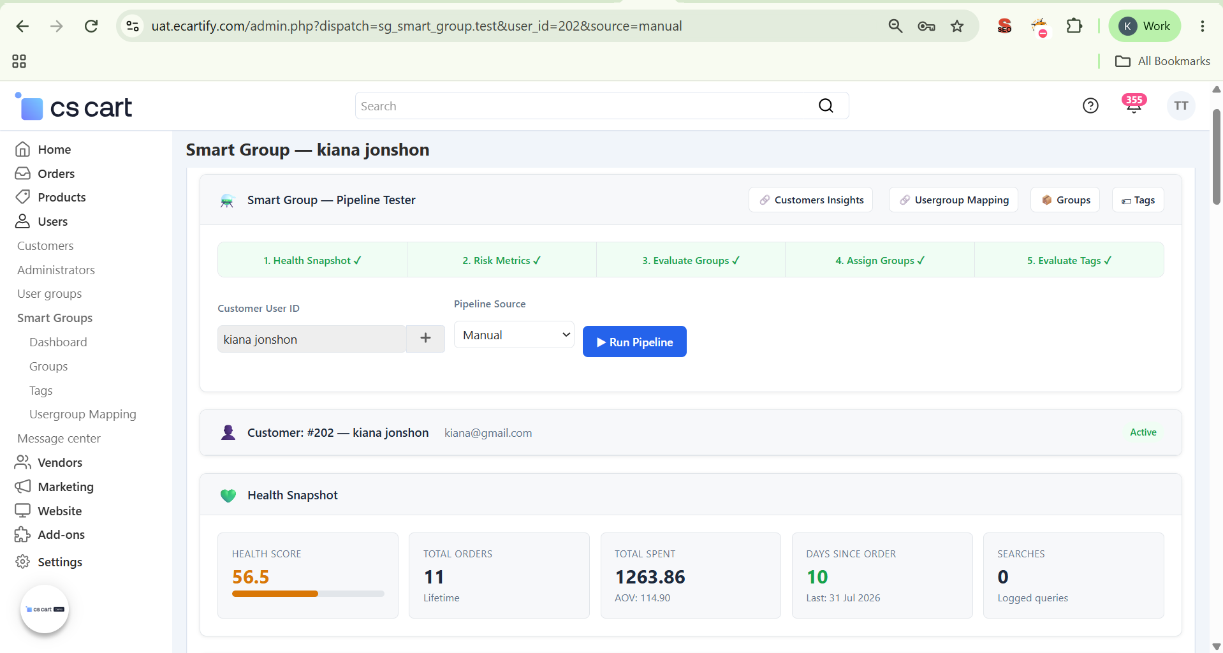Open Vendors in the sidebar
Screen dimensions: 1223x653
click(60, 462)
